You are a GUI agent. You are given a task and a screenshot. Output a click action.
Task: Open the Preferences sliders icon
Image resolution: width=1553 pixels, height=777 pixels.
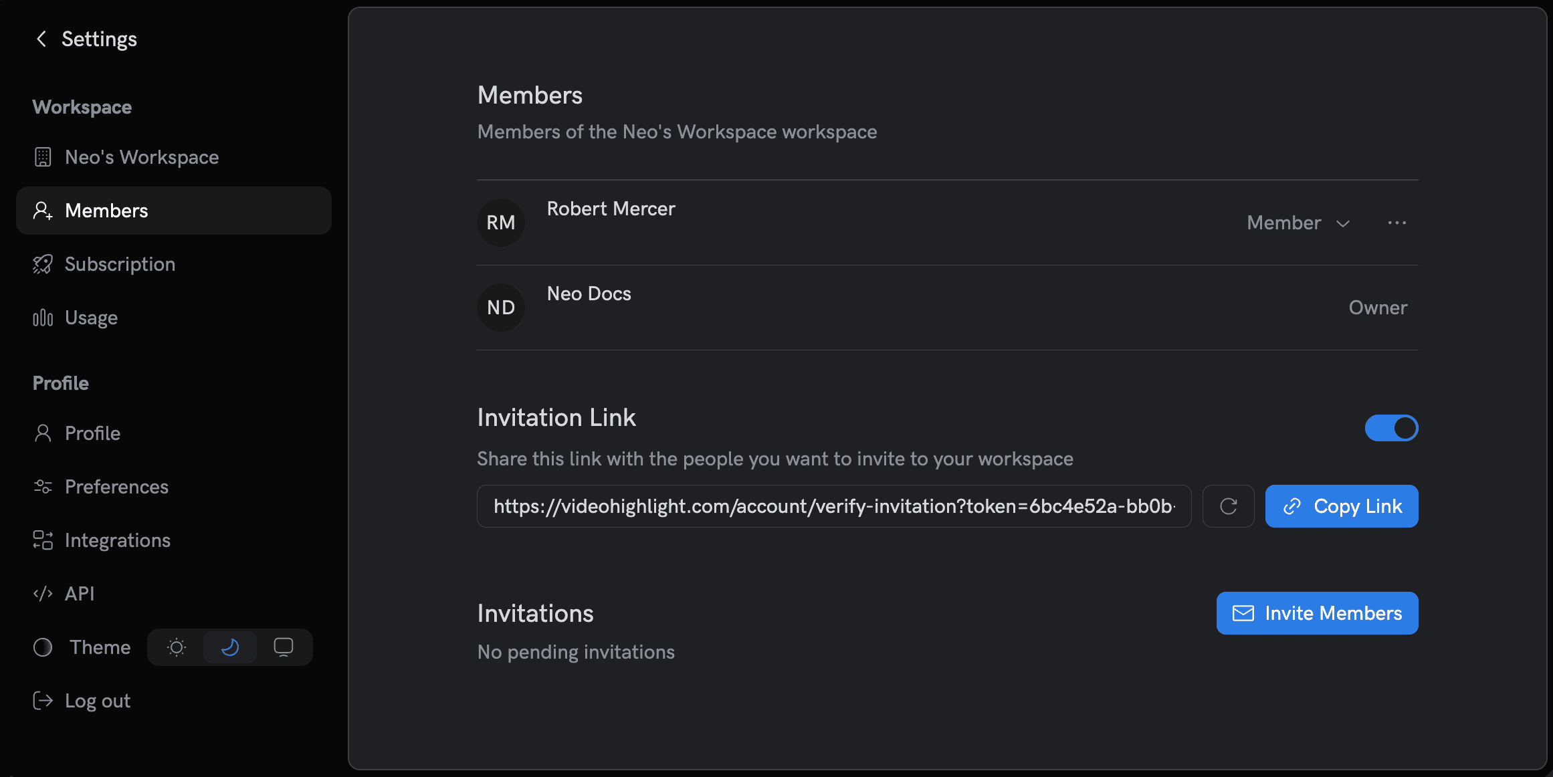click(43, 487)
